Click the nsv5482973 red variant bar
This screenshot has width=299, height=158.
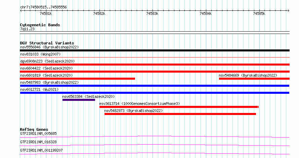180,114
